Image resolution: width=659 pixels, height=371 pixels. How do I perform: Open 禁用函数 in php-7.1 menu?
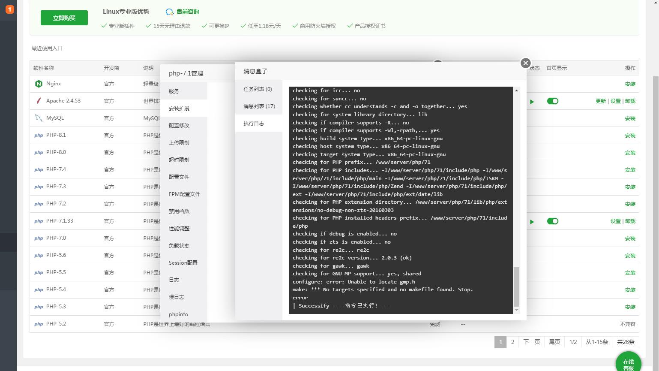tap(184, 211)
